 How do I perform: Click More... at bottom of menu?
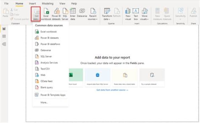44,102
